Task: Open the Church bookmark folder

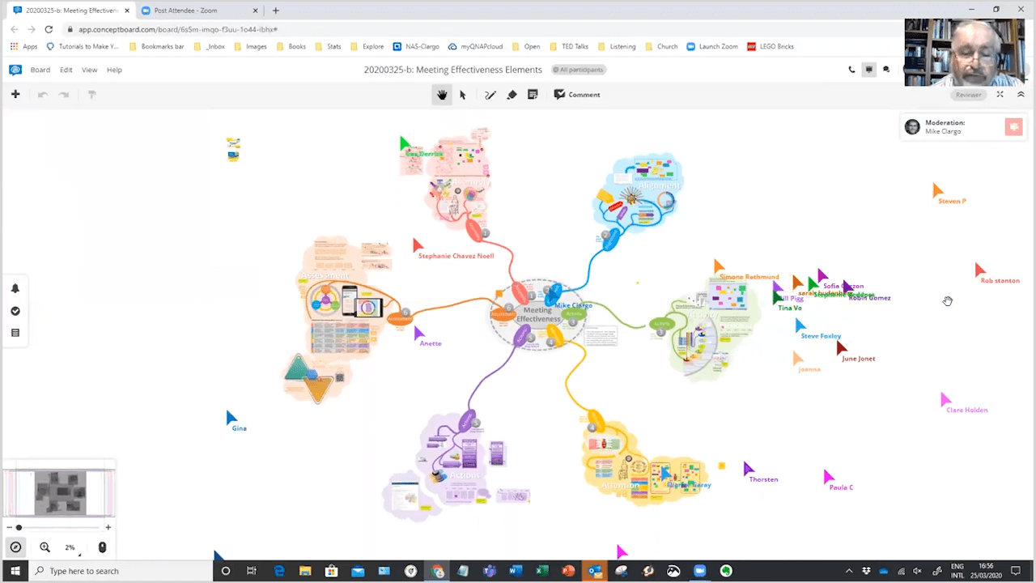Action: point(661,46)
